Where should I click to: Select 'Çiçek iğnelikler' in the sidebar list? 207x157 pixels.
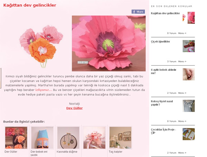click(160, 41)
